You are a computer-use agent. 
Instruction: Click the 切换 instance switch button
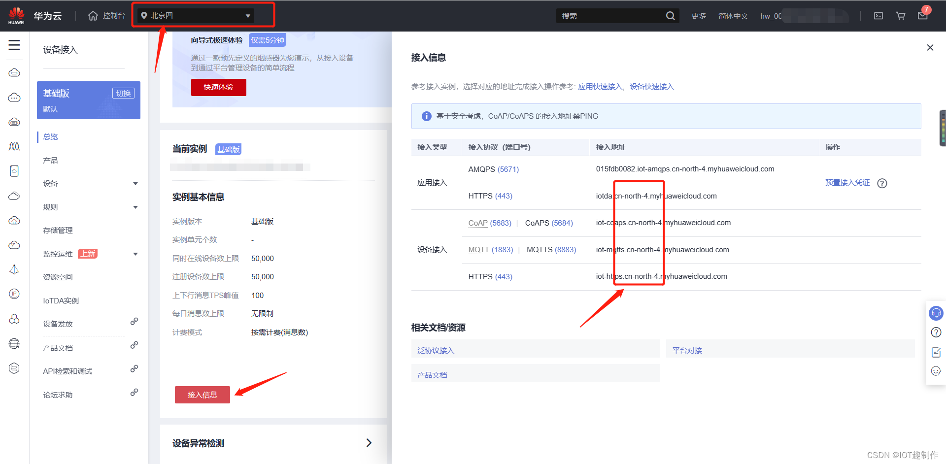tap(123, 93)
